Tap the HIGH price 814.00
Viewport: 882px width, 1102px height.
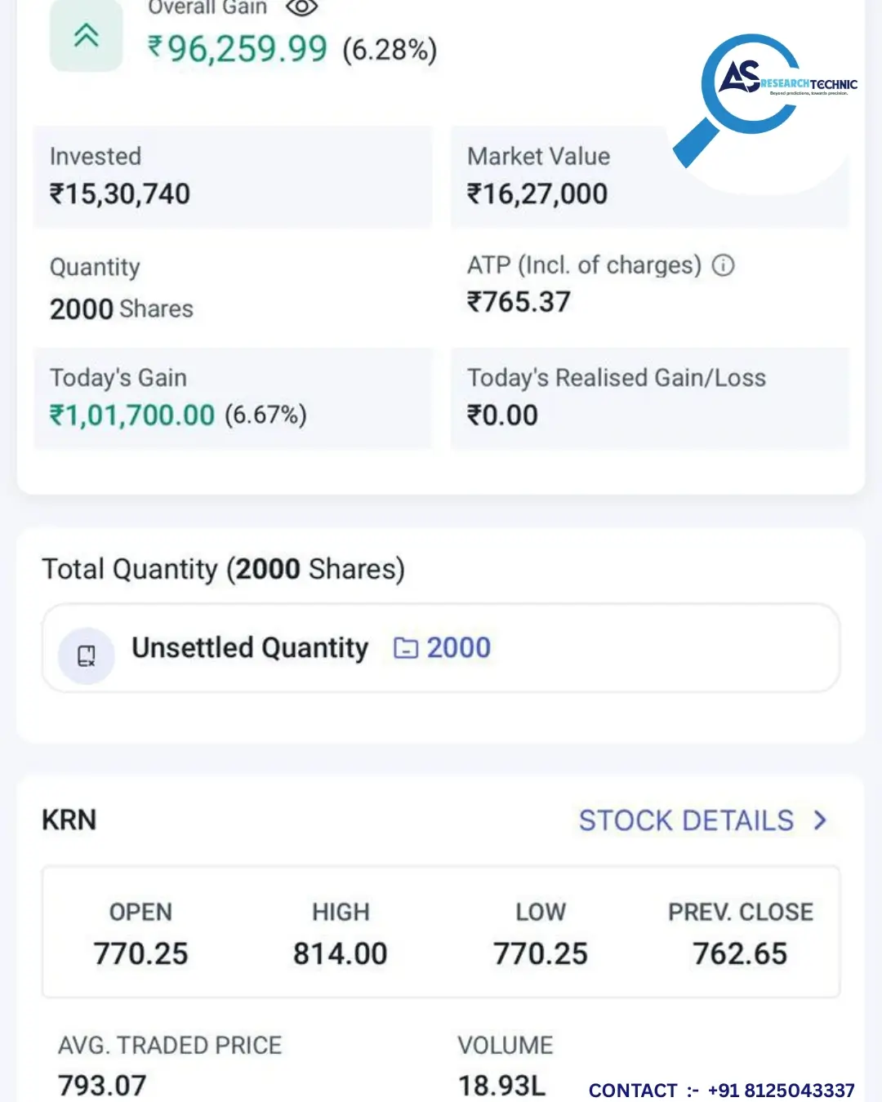[x=341, y=953]
